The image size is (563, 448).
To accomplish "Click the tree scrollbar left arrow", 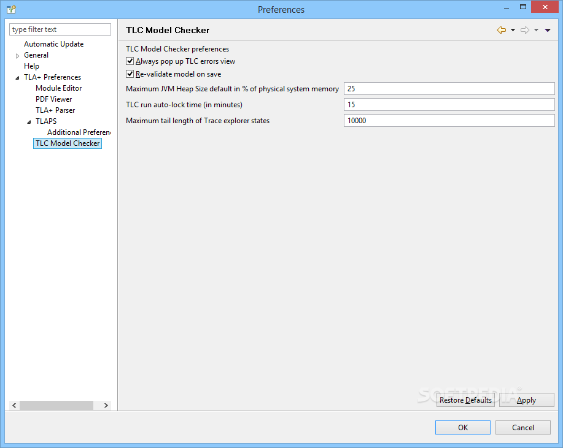I will (x=14, y=405).
